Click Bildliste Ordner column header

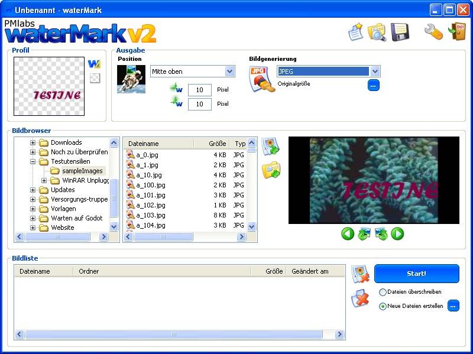pyautogui.click(x=161, y=271)
